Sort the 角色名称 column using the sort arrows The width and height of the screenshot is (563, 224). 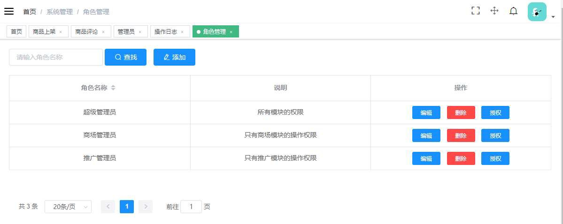[113, 88]
